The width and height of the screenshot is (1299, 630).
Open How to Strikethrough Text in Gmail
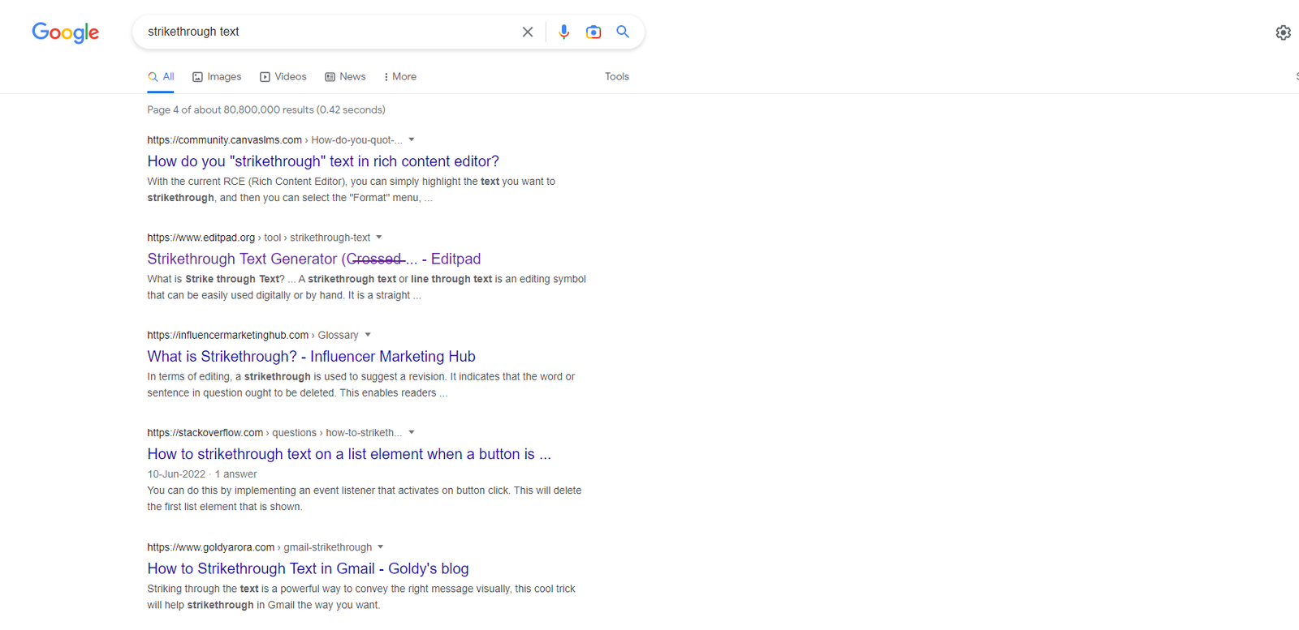coord(308,568)
